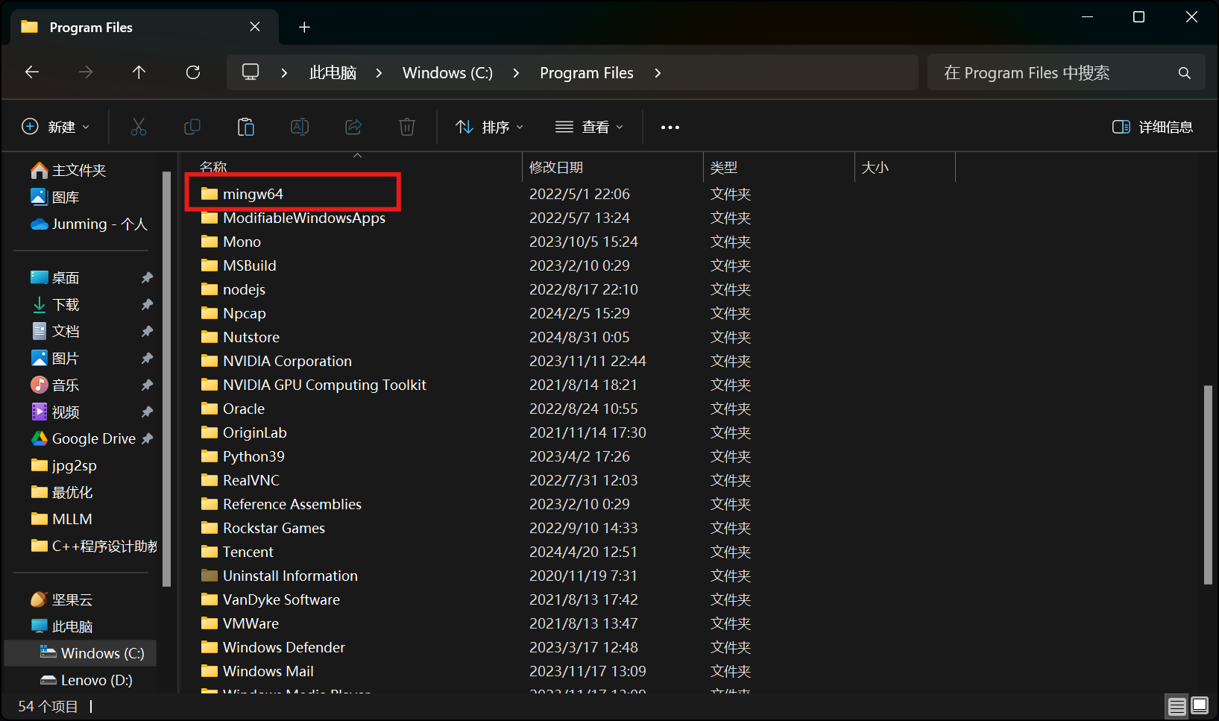Unpin Desktop (桌面) using its pin icon

tap(147, 278)
